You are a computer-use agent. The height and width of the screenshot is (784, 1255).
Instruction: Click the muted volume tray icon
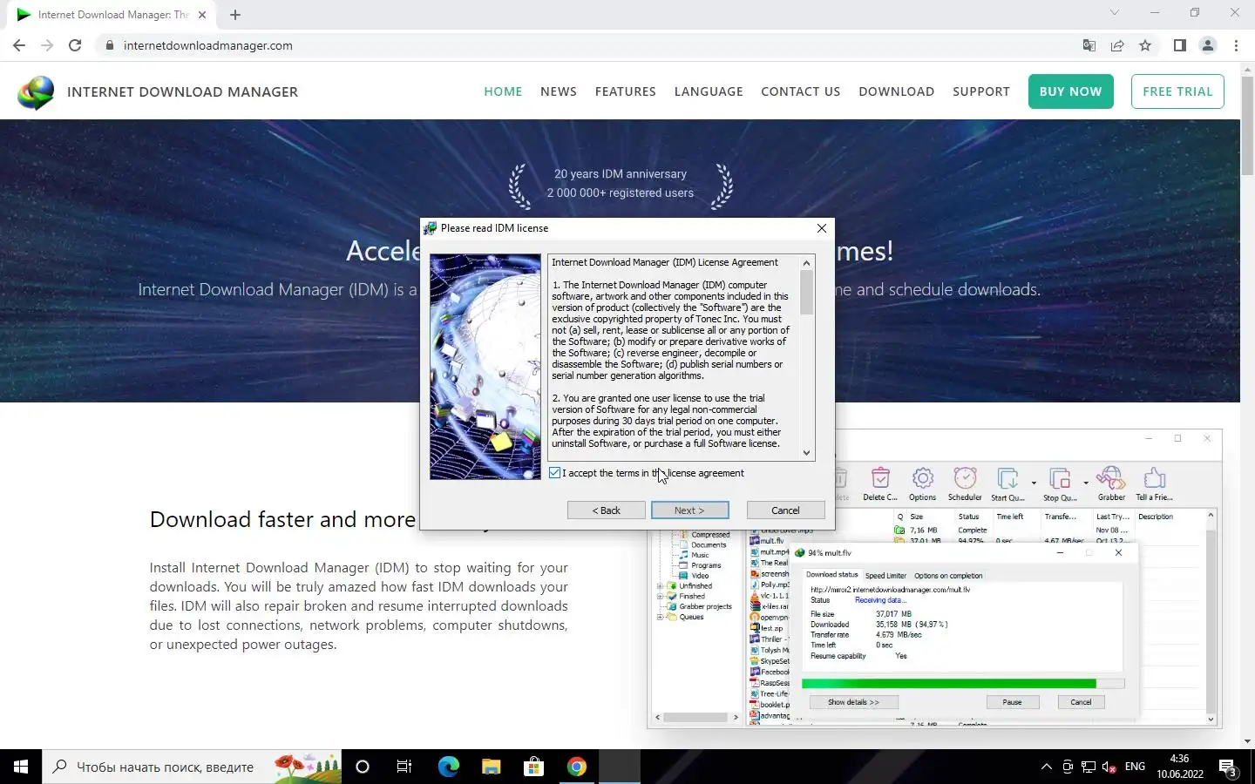coord(1109,767)
